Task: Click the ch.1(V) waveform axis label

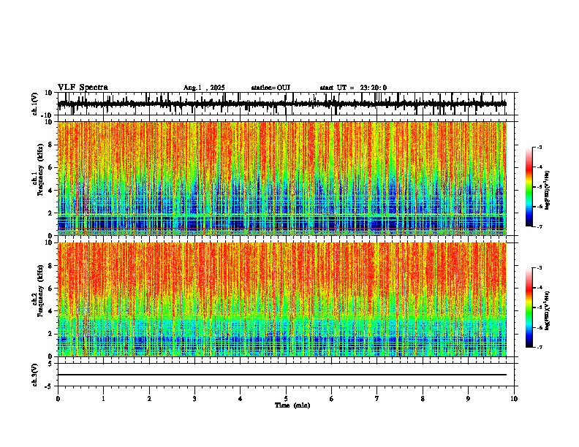Action: coord(35,104)
